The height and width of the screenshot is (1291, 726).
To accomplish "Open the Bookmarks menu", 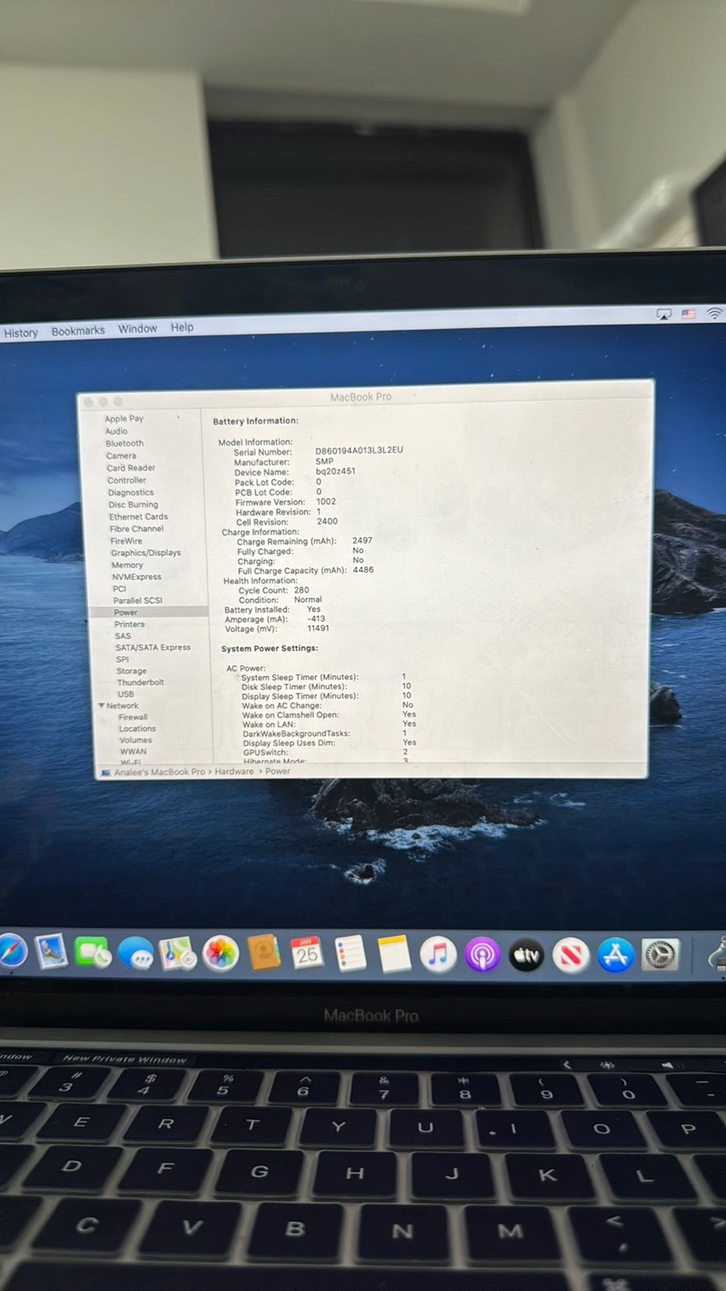I will (x=78, y=331).
